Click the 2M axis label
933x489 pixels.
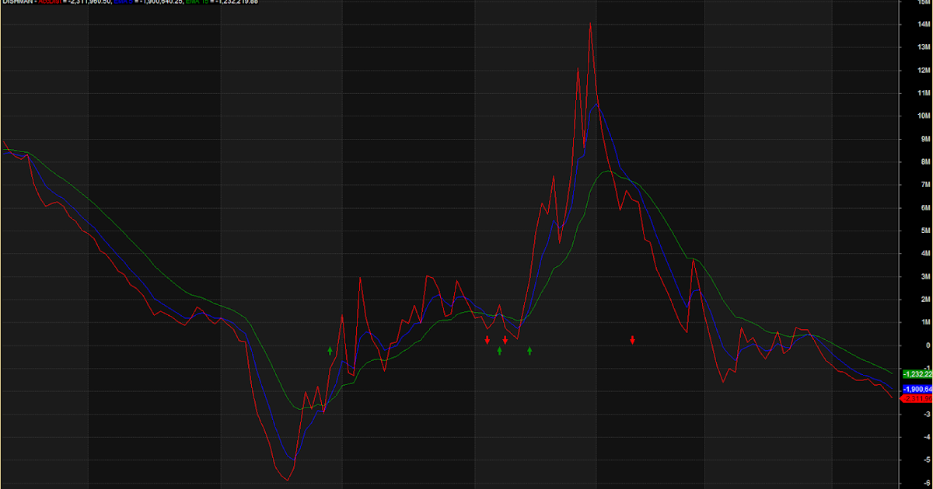(x=926, y=300)
